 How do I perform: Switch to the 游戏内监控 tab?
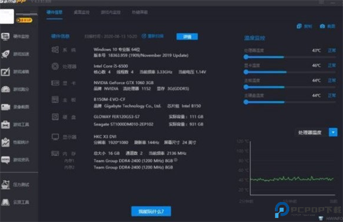tap(111, 12)
